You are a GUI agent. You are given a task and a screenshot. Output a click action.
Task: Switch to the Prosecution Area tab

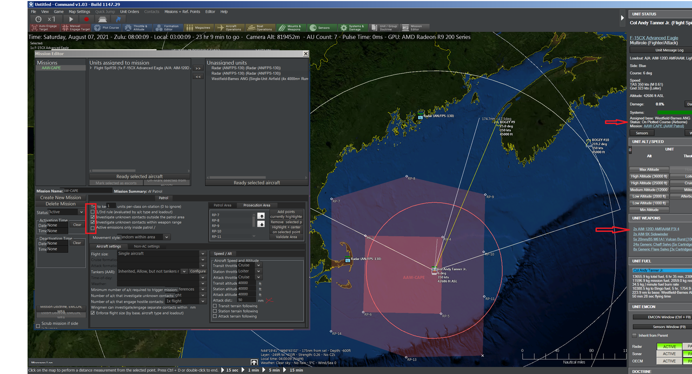(x=257, y=205)
